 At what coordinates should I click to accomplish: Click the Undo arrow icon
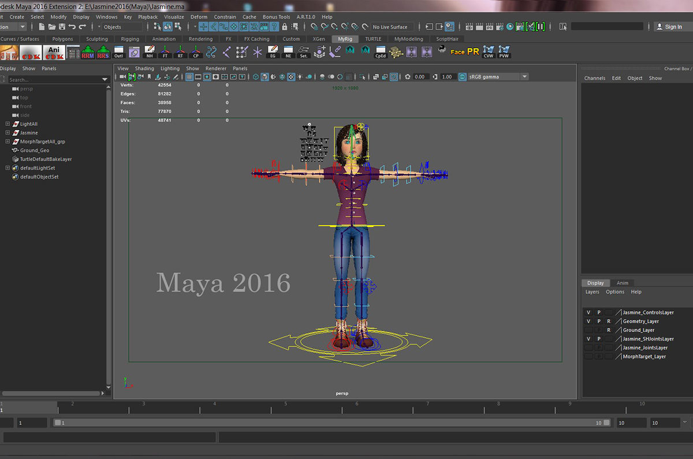[72, 27]
